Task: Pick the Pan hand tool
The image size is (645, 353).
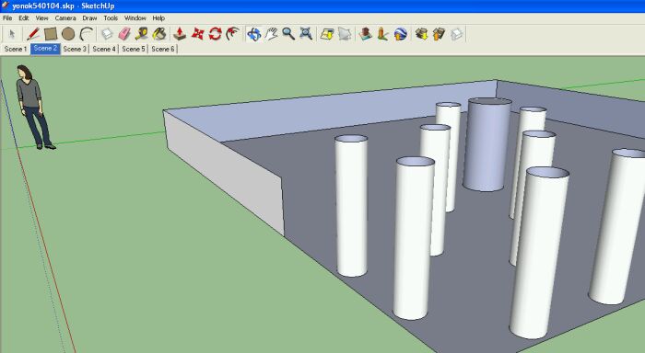Action: pyautogui.click(x=271, y=34)
